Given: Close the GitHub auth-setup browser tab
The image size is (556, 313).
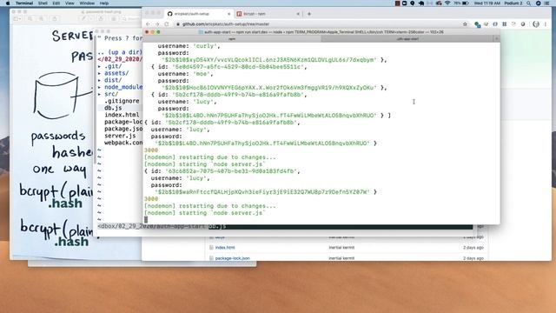Looking at the screenshot, I should (x=228, y=14).
